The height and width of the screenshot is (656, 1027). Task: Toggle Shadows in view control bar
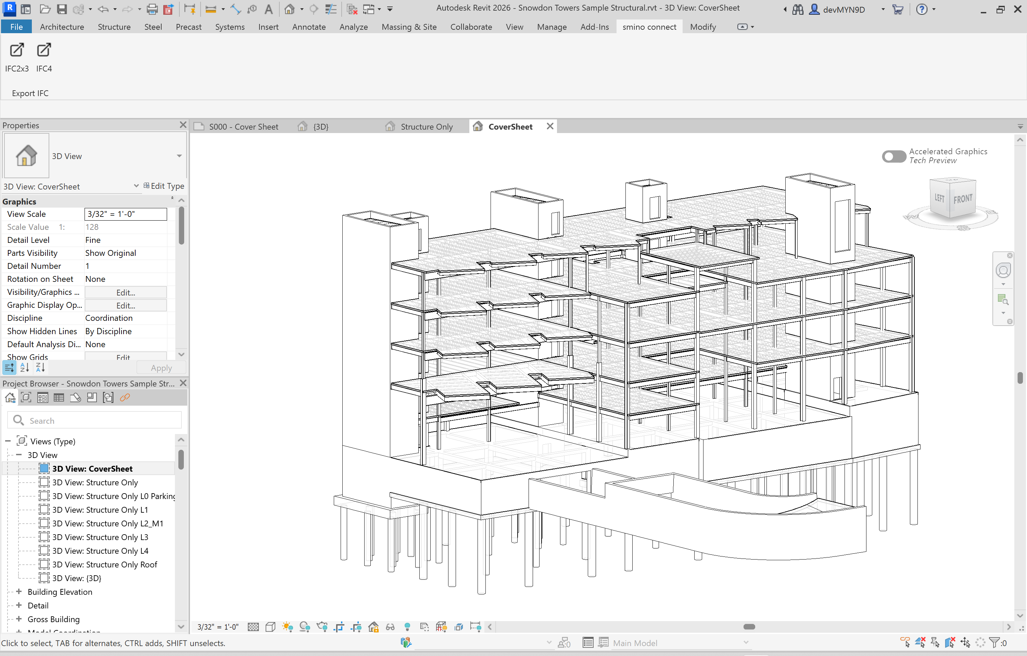[305, 627]
